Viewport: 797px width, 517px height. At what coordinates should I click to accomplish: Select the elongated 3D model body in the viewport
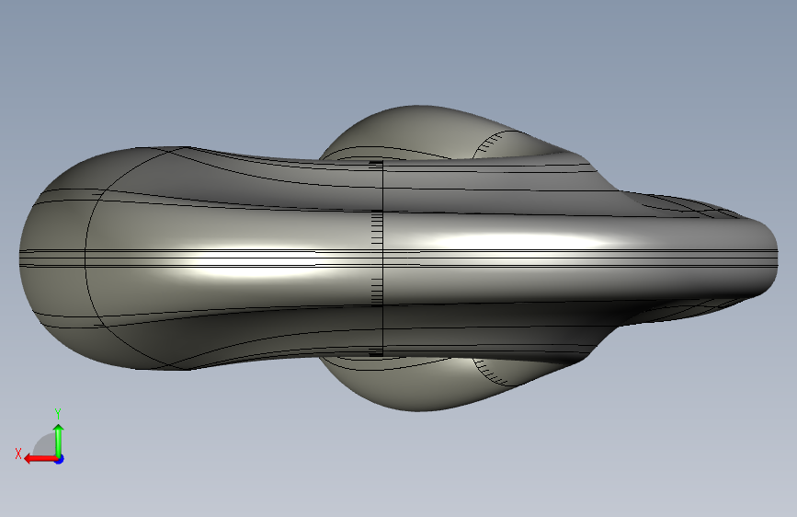399,258
